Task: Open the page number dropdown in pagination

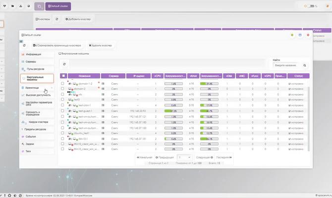Action: pyautogui.click(x=184, y=157)
